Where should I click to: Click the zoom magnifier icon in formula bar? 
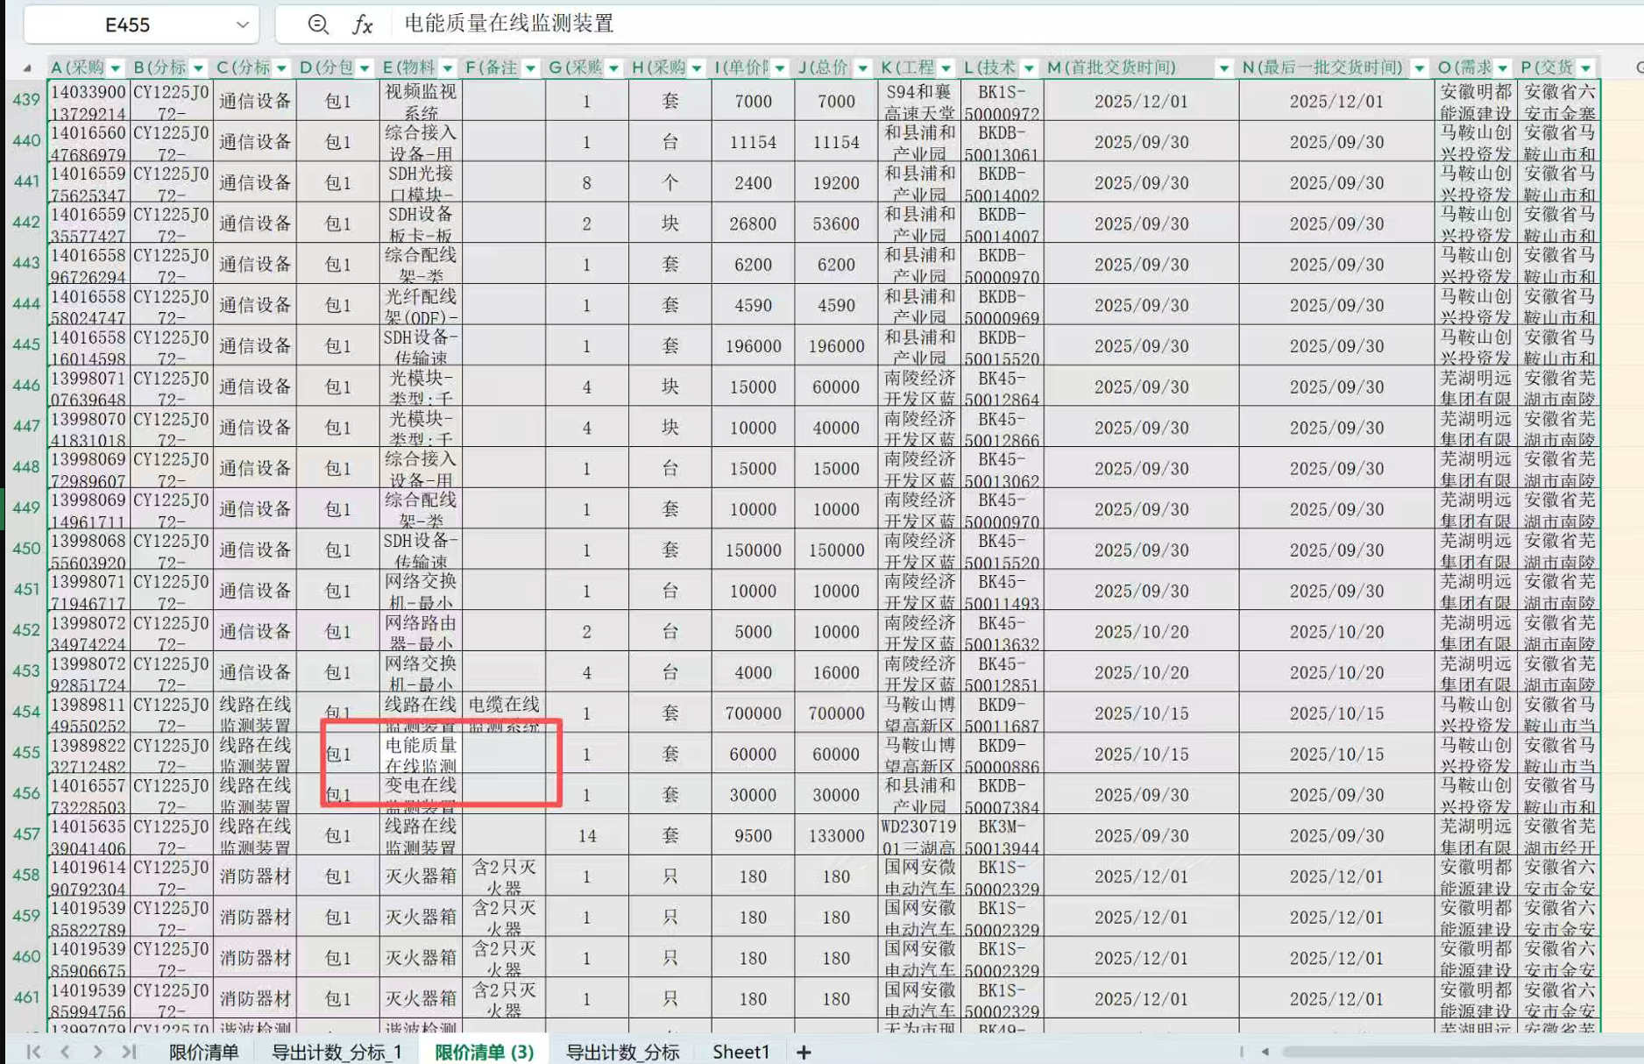[x=318, y=25]
